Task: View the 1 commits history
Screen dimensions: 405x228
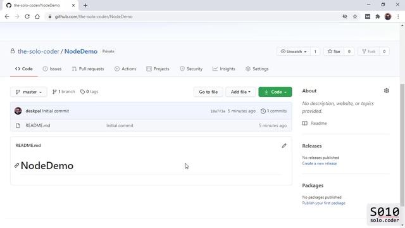Action: coord(273,111)
